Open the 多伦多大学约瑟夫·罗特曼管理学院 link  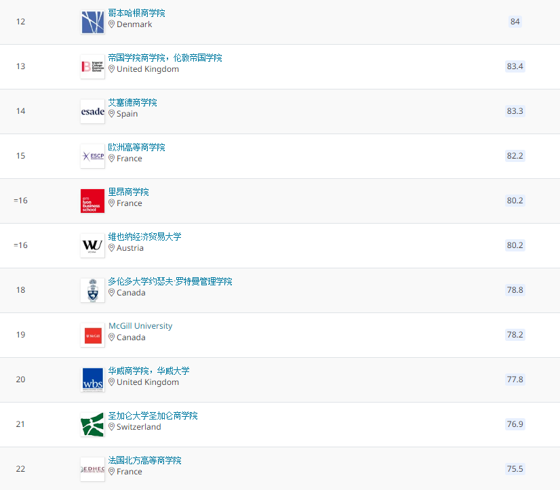[x=170, y=281]
